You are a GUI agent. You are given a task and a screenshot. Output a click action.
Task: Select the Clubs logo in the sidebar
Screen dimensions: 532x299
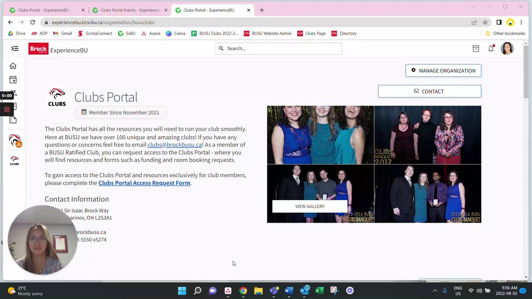point(14,161)
